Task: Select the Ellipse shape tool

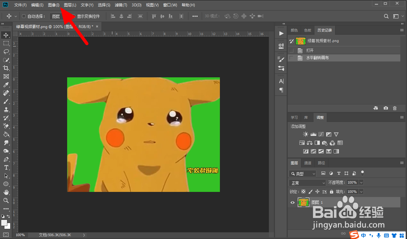Action: [6, 184]
